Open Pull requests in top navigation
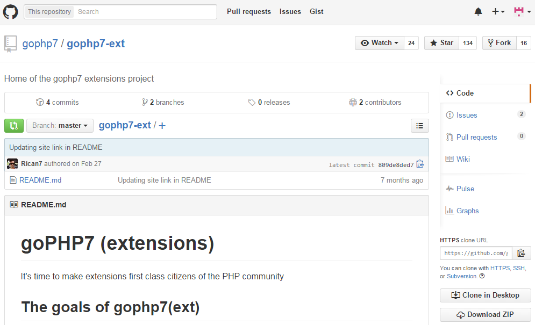 (x=249, y=12)
